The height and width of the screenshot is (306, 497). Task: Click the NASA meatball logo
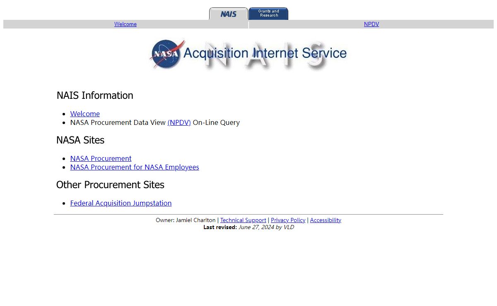(166, 54)
